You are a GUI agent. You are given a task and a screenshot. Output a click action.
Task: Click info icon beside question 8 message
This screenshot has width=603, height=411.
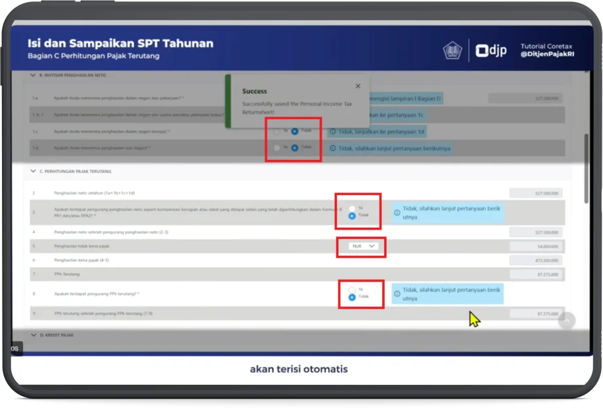click(397, 294)
